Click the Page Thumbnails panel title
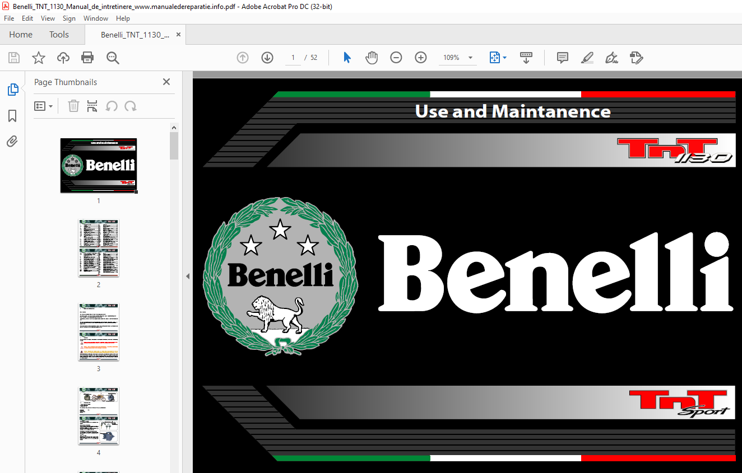Viewport: 742px width, 473px height. (66, 82)
